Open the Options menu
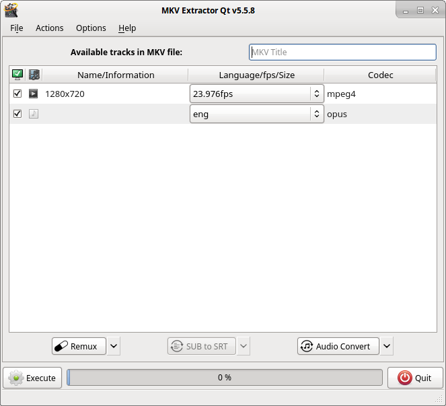 coord(91,28)
